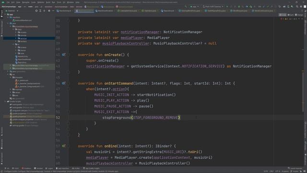Open Layout Inspector in bottom bar

(x=295, y=168)
